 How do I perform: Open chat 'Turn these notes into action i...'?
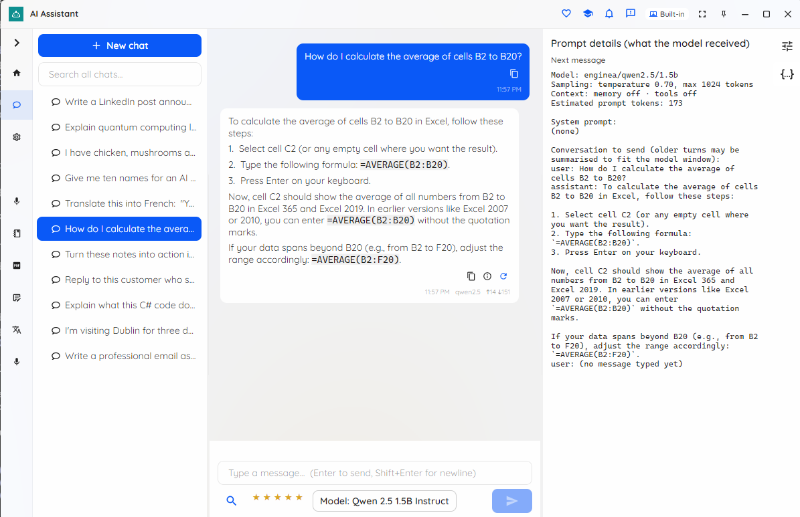pyautogui.click(x=120, y=254)
